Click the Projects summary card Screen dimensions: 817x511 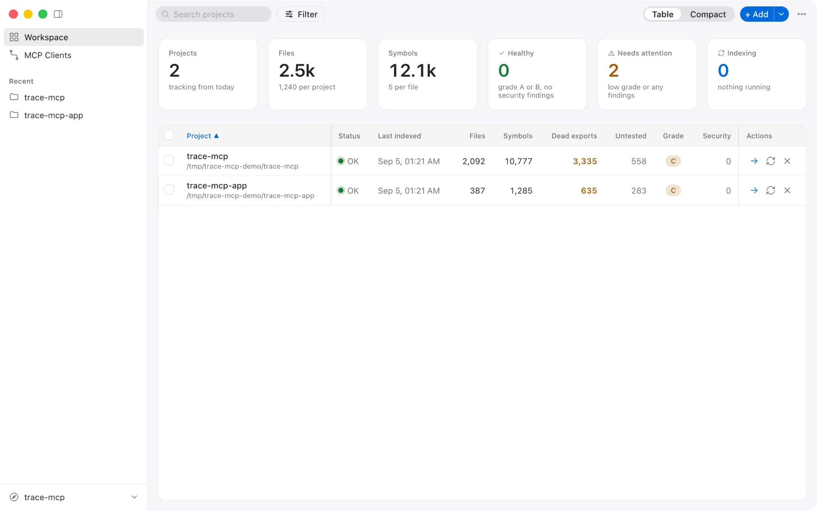pyautogui.click(x=208, y=74)
